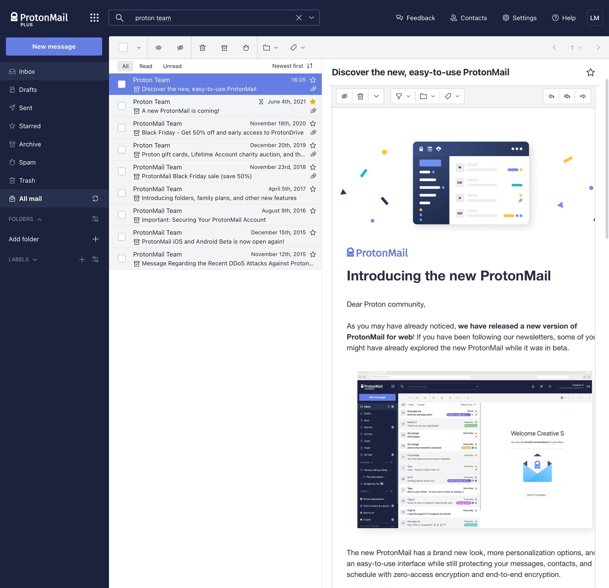Viewport: 609px width, 588px height.
Task: Open the Feedback link
Action: (415, 18)
